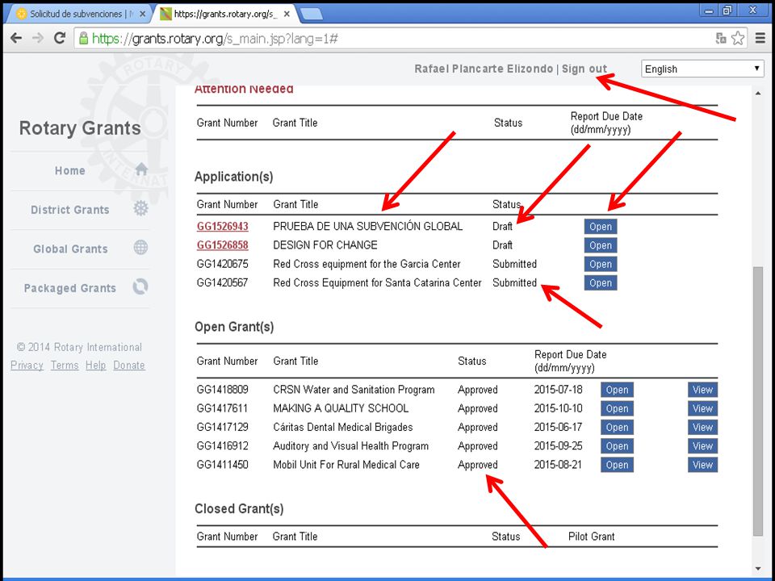This screenshot has height=581, width=775.
Task: Click the scrollbar down arrow
Action: tap(759, 569)
